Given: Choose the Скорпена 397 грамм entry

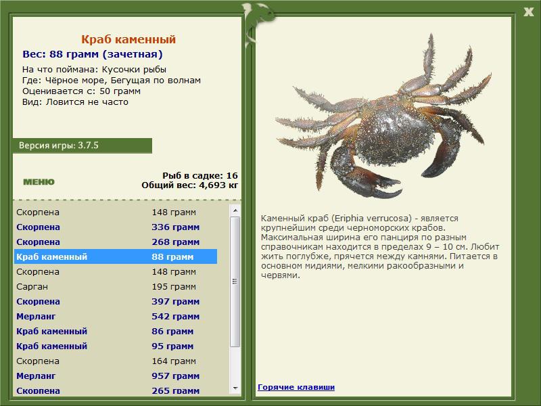Looking at the screenshot, I should click(116, 301).
